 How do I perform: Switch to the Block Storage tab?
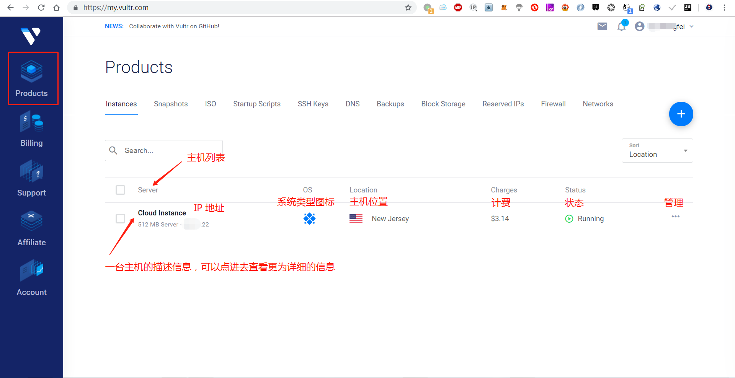point(443,104)
